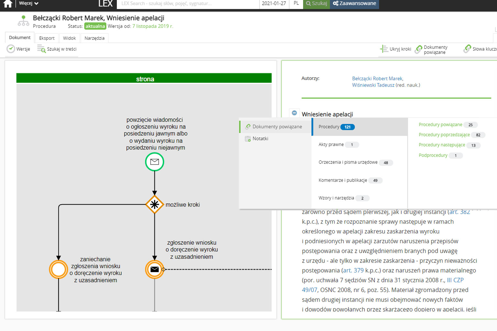Open Procedury poprzedzające link
497x331 pixels.
click(444, 135)
